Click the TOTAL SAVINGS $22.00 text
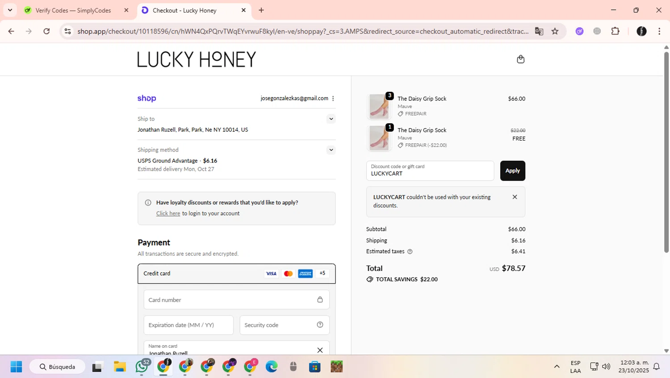670x378 pixels. point(407,279)
